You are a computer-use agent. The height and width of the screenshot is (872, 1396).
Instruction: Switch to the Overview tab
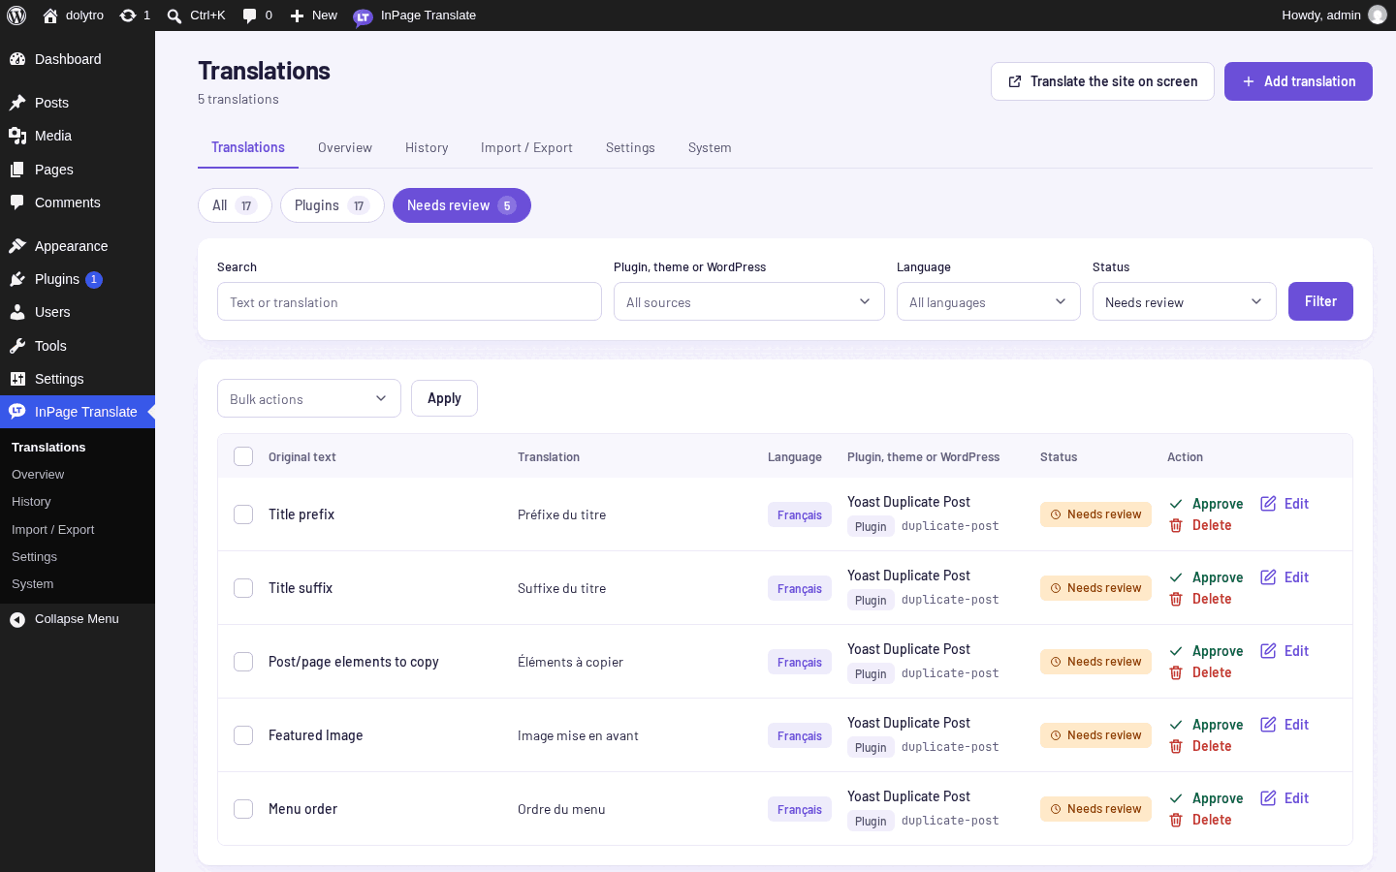(345, 148)
